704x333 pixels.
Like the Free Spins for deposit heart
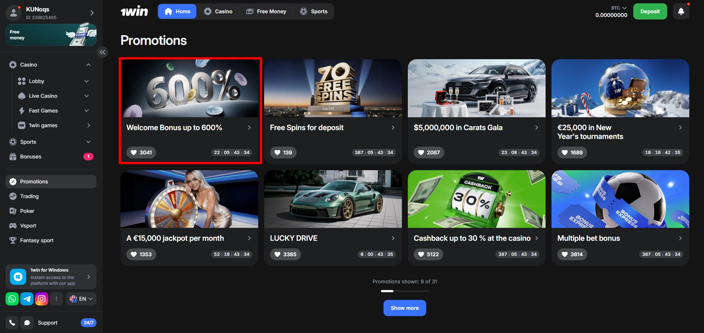pyautogui.click(x=283, y=153)
